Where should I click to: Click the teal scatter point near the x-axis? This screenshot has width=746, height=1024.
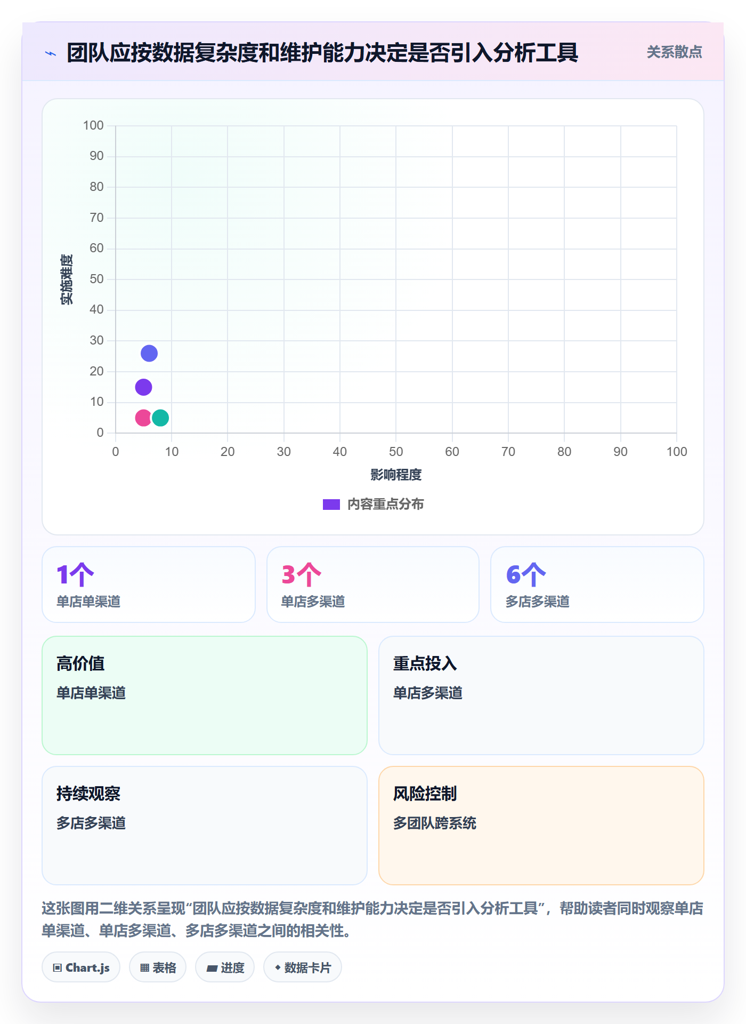160,418
